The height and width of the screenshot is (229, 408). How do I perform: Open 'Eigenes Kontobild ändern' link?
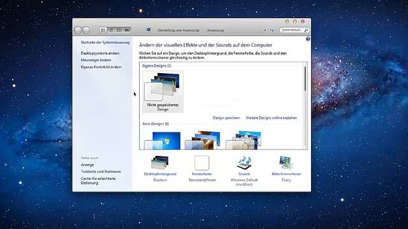pos(101,67)
